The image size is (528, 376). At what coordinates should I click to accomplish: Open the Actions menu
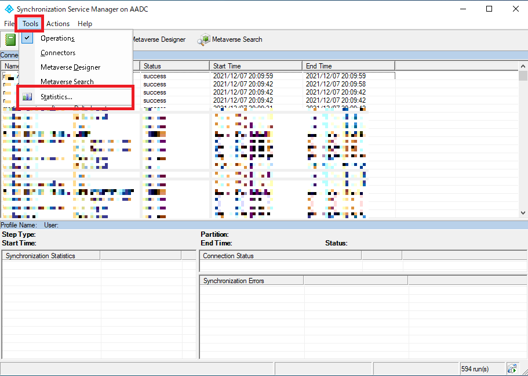pyautogui.click(x=58, y=24)
